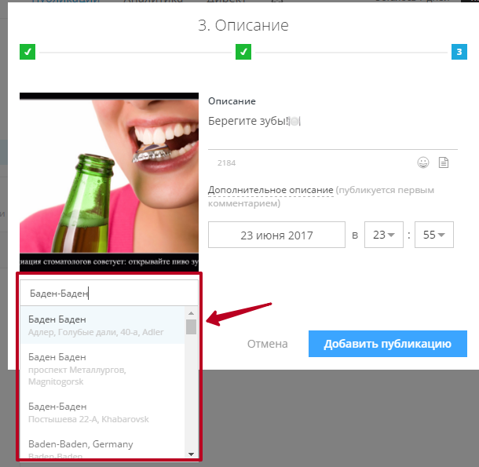Choose Баден-Баден Khabarovsk suggestion

point(103,412)
